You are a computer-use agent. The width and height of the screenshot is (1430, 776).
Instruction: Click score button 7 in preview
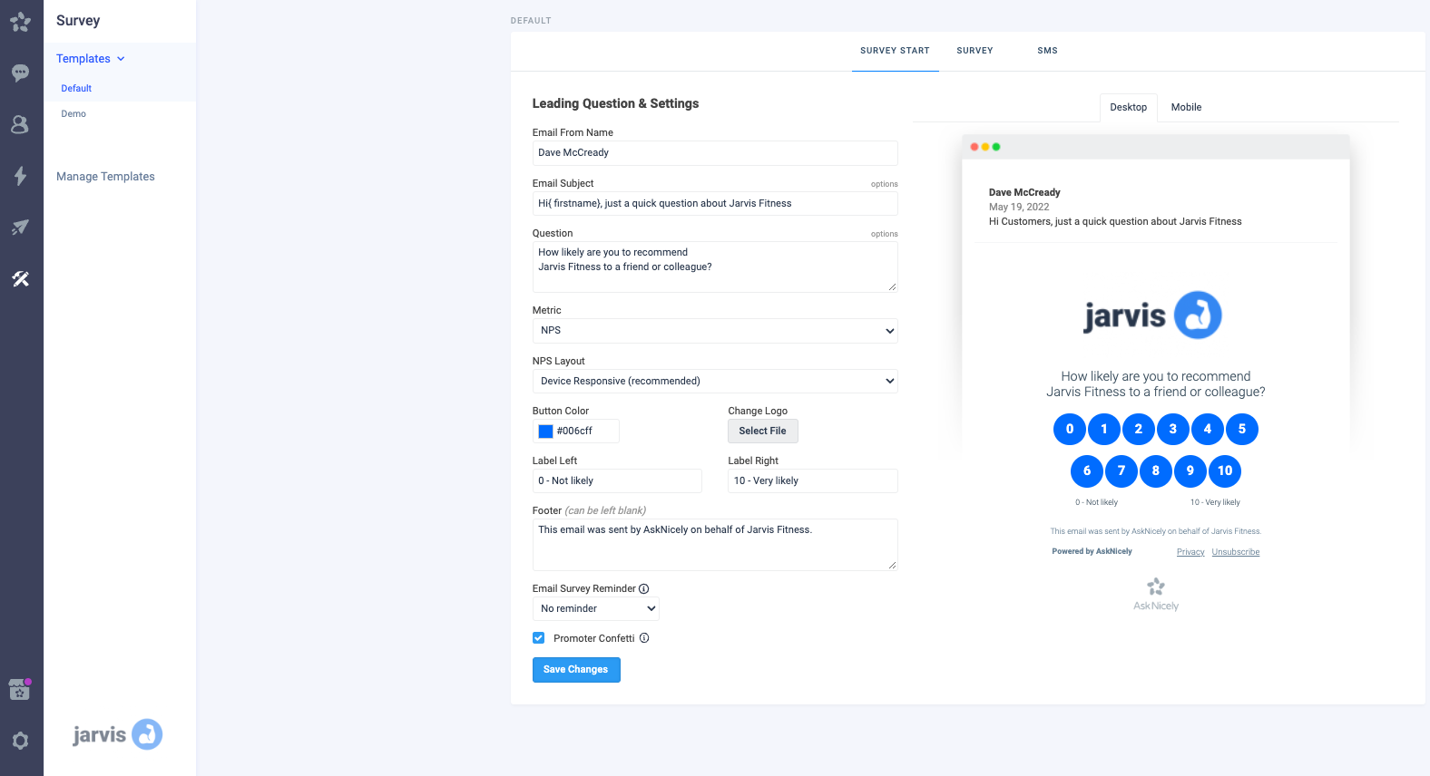click(x=1121, y=470)
